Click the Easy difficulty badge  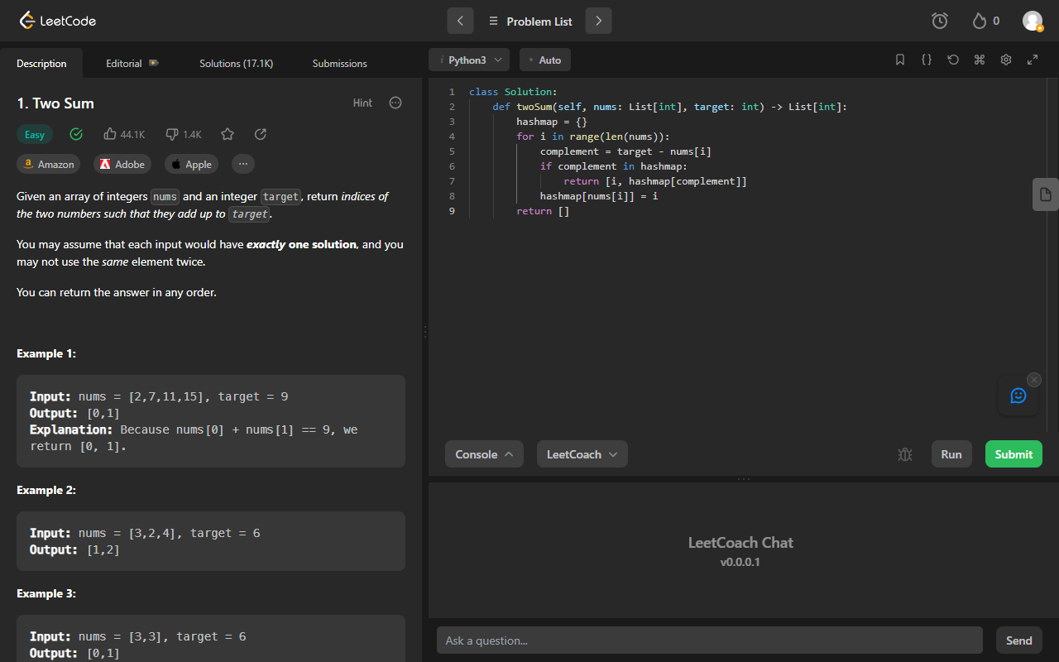[x=35, y=135]
